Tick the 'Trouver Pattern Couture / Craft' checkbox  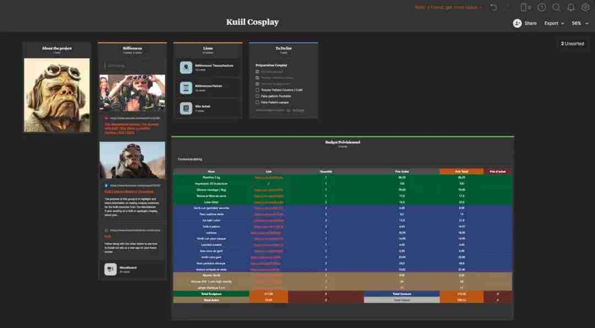click(x=257, y=90)
